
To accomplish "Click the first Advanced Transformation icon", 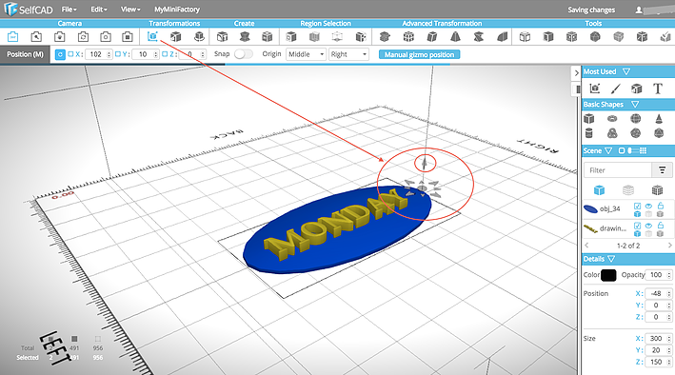I will (x=385, y=36).
